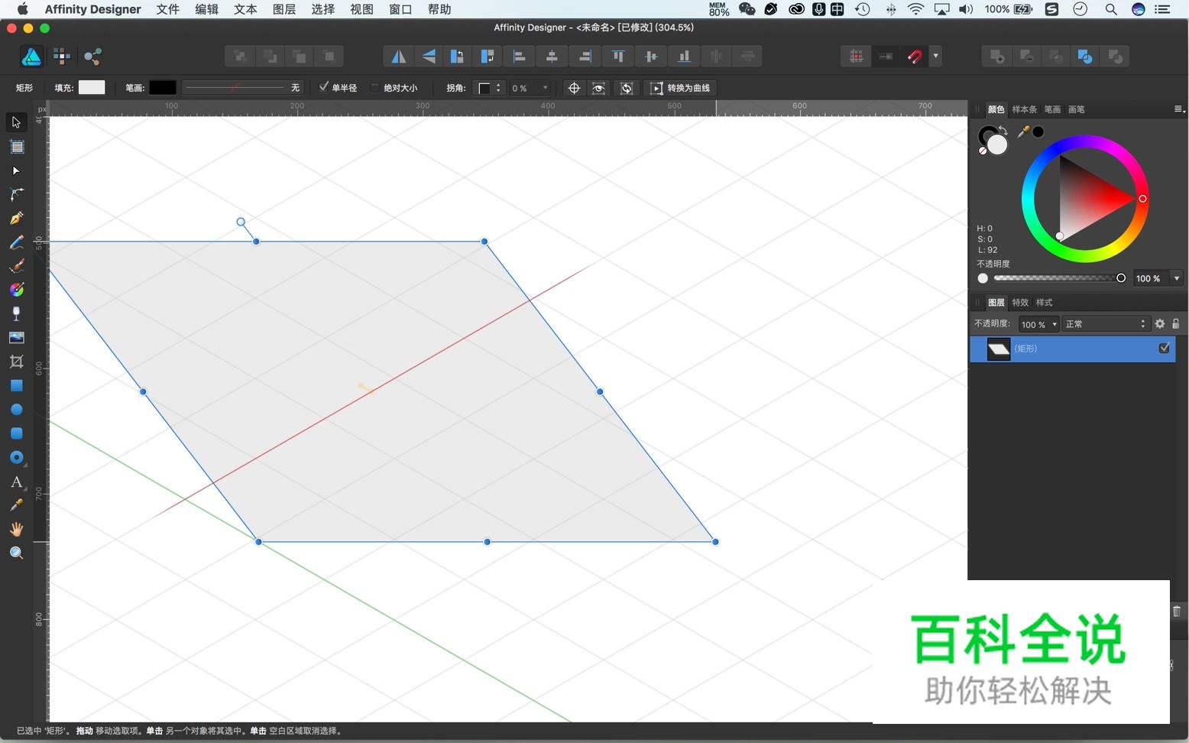The image size is (1189, 743).
Task: Open the 正常 blend mode dropdown
Action: (x=1106, y=324)
